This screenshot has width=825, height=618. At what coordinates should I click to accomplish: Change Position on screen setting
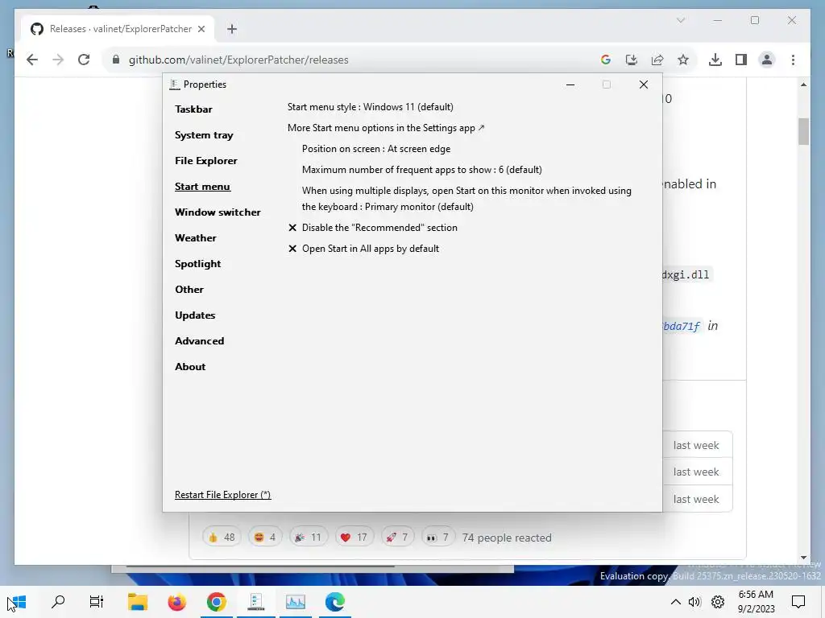point(376,149)
